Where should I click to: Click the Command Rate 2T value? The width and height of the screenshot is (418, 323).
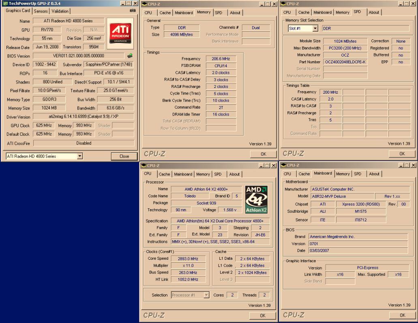pyautogui.click(x=221, y=107)
